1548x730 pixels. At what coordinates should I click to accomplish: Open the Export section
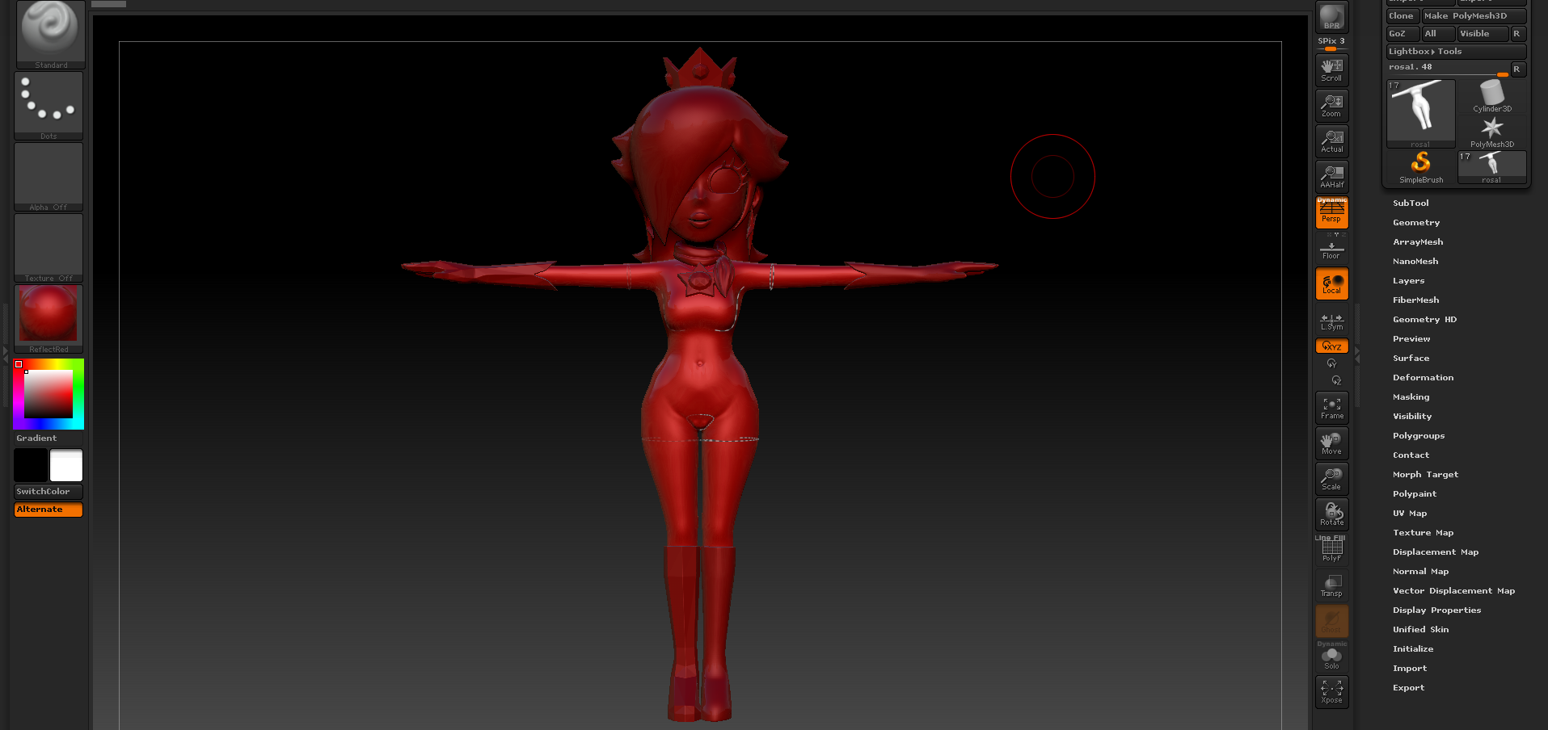pyautogui.click(x=1408, y=688)
